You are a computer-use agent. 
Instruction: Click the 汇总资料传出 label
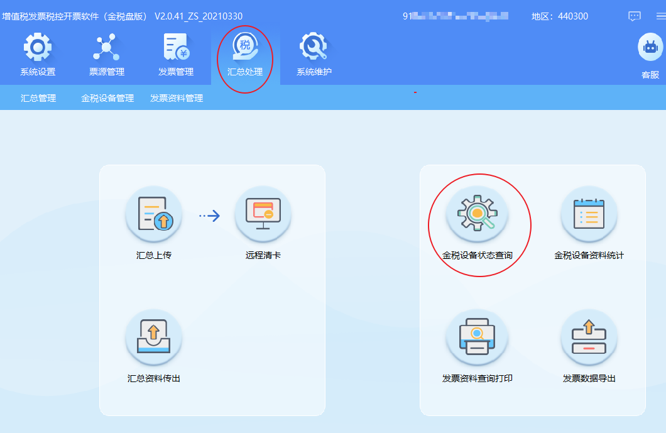154,378
